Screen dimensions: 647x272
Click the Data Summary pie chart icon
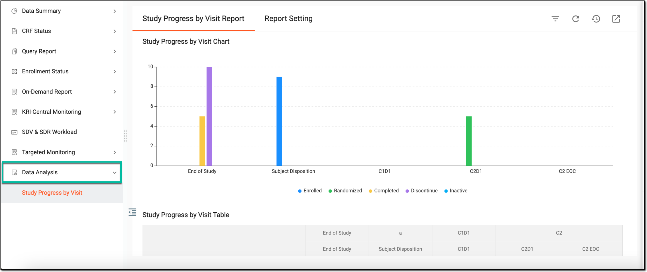coord(14,11)
